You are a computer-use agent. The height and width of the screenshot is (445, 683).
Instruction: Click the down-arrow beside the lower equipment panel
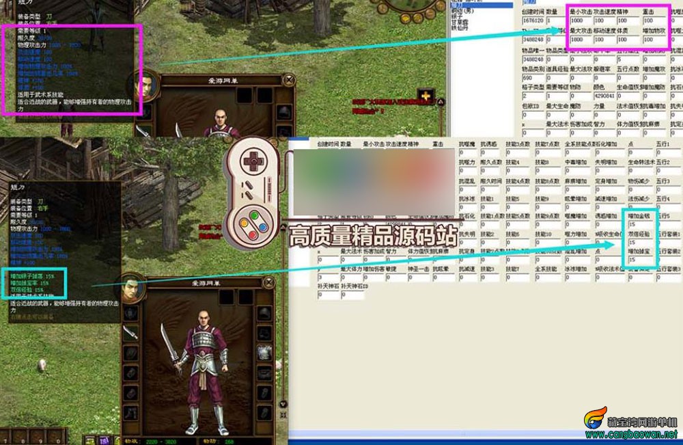click(283, 404)
